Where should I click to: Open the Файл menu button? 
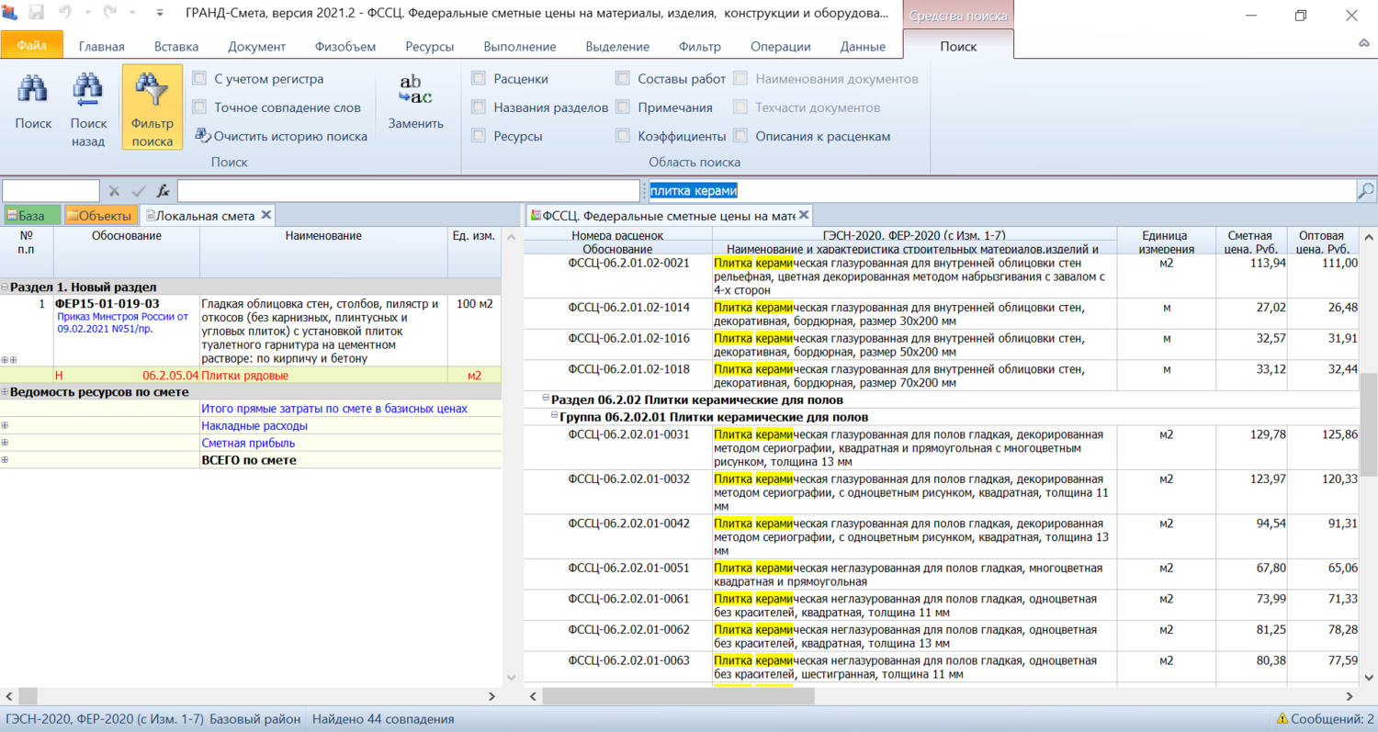(32, 45)
